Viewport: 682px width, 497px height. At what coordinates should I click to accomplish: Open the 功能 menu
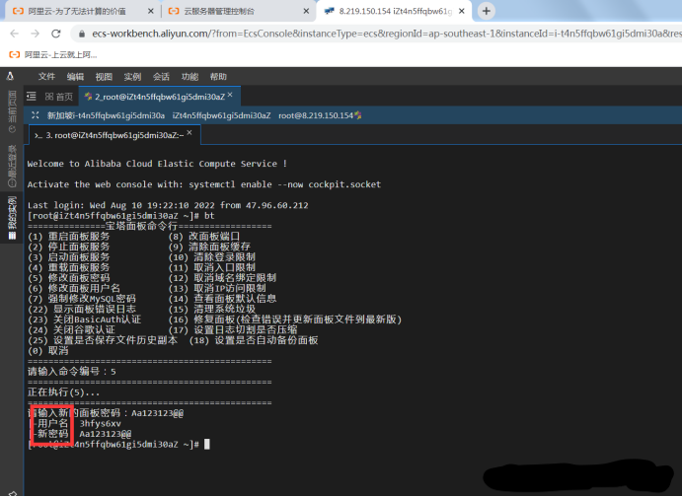pyautogui.click(x=190, y=77)
